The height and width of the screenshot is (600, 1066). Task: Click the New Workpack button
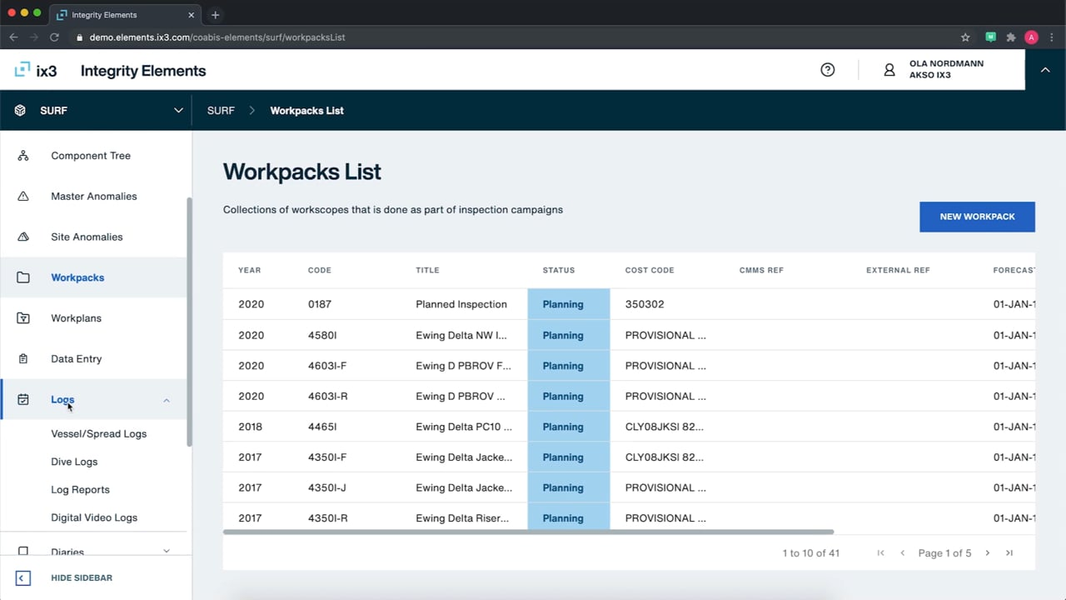pos(977,217)
